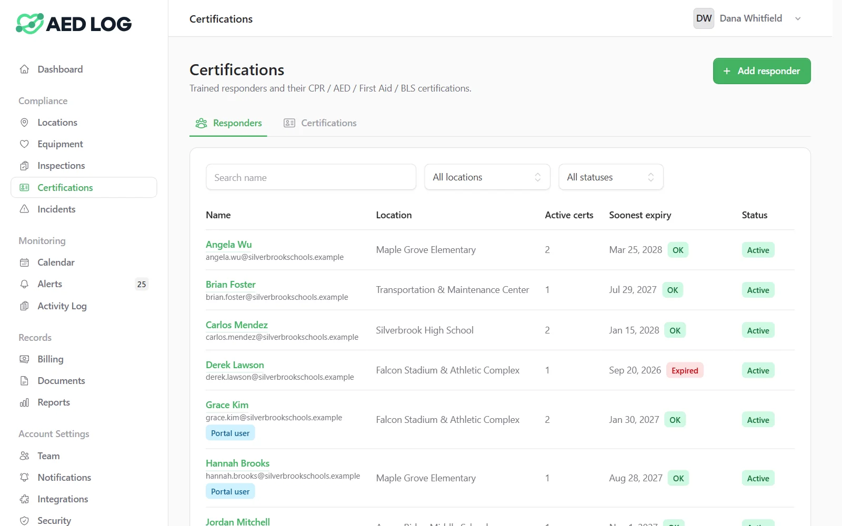842x526 pixels.
Task: Click the Equipment heart icon
Action: point(24,144)
